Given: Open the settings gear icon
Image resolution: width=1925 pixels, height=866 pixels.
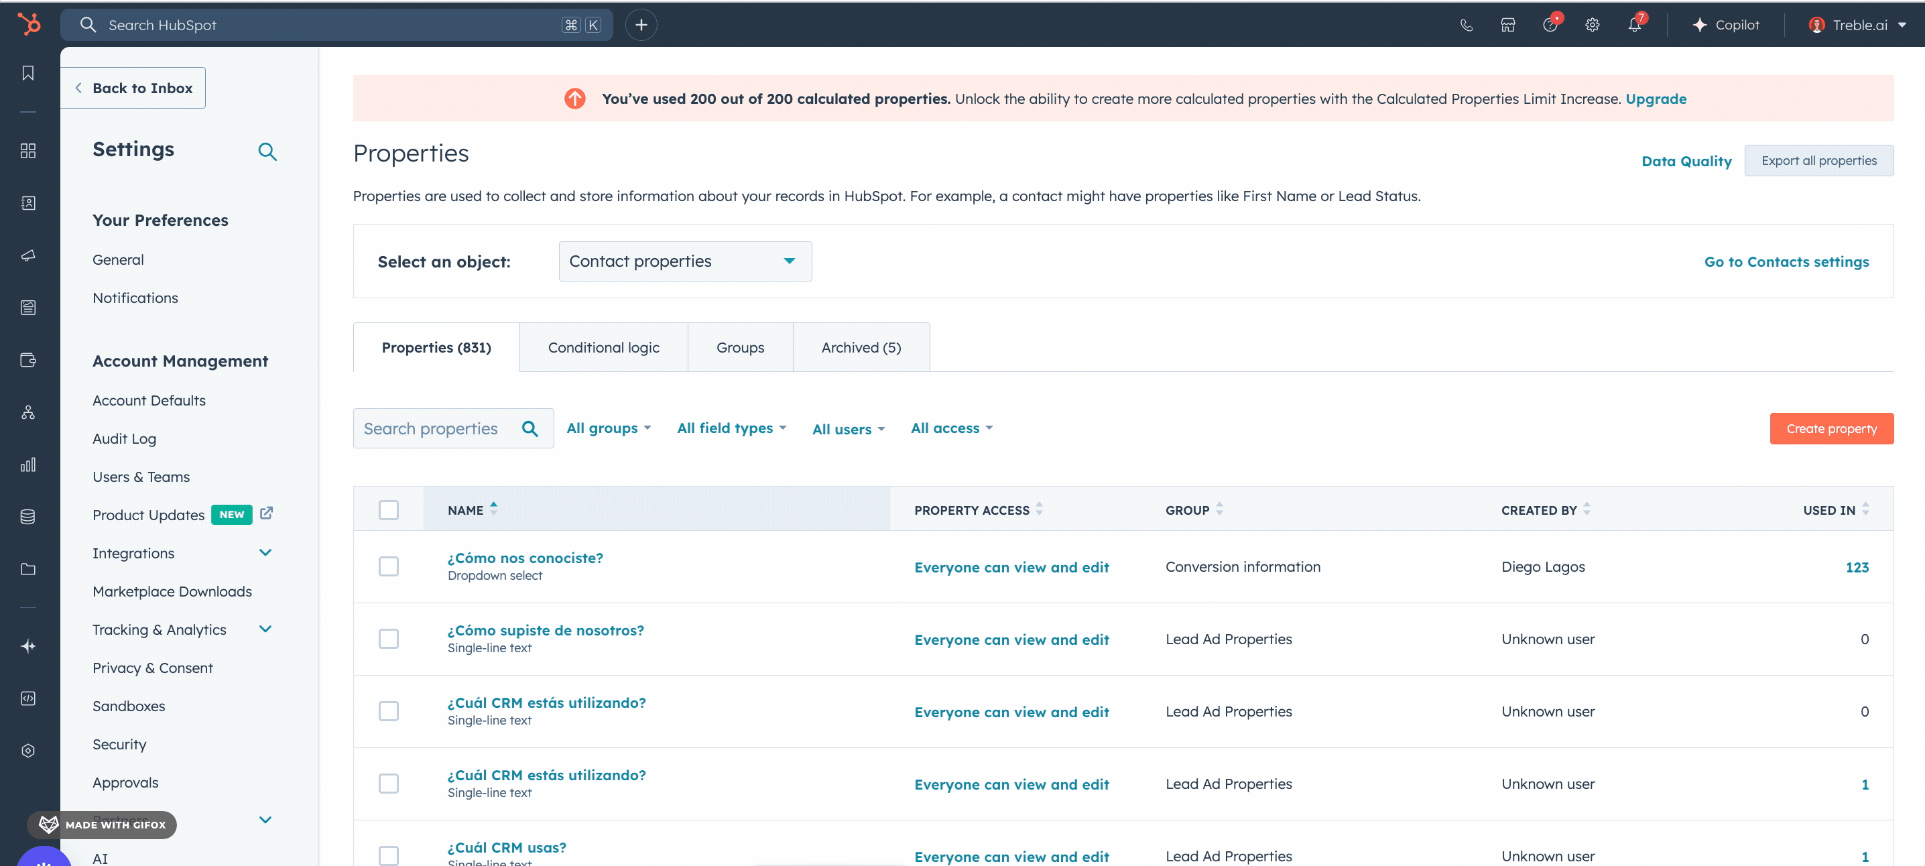Looking at the screenshot, I should [x=1592, y=25].
